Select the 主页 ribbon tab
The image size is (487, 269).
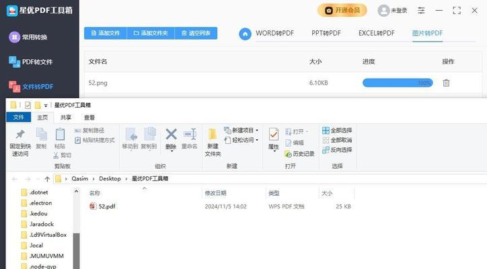pos(42,118)
